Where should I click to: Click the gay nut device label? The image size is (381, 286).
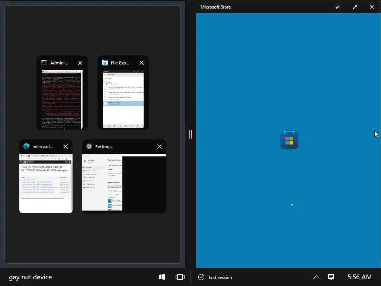[31, 277]
